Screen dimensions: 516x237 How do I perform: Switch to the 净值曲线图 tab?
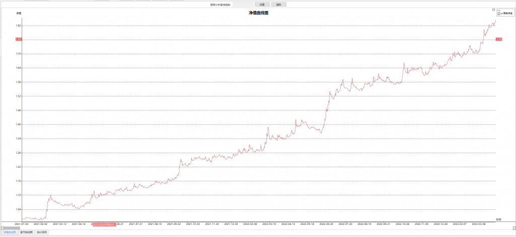[10, 232]
